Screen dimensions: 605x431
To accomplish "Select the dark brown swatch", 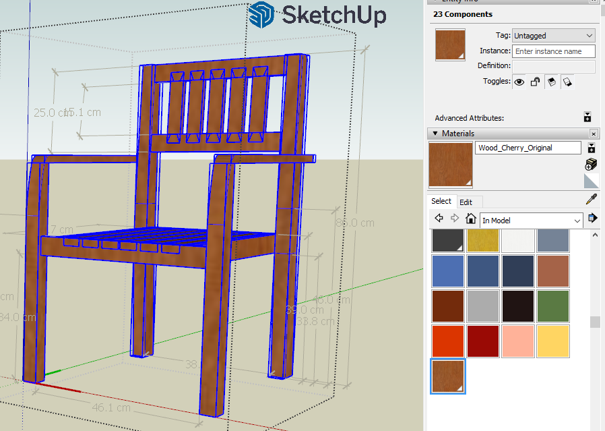I will [448, 306].
